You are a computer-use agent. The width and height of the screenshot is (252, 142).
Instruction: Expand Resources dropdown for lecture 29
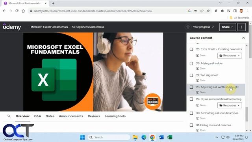(230, 105)
